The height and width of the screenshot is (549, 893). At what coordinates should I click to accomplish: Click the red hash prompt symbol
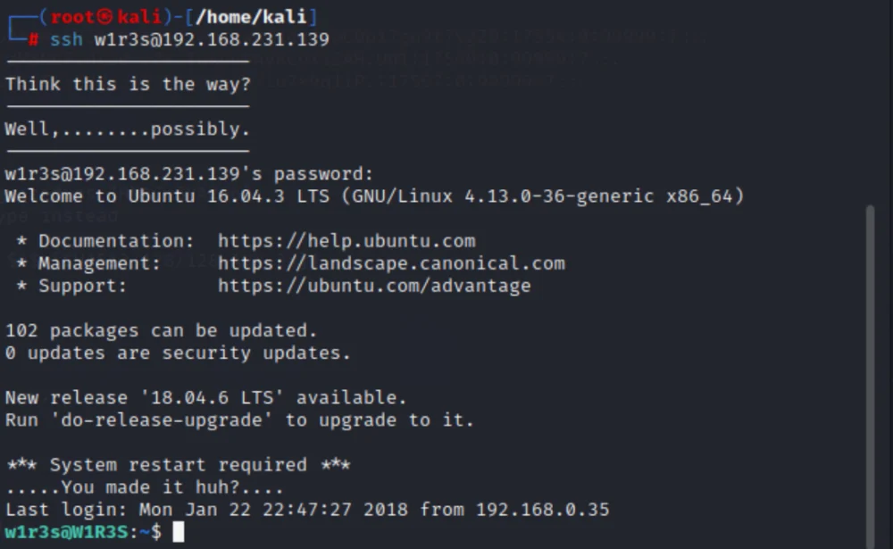coord(34,39)
